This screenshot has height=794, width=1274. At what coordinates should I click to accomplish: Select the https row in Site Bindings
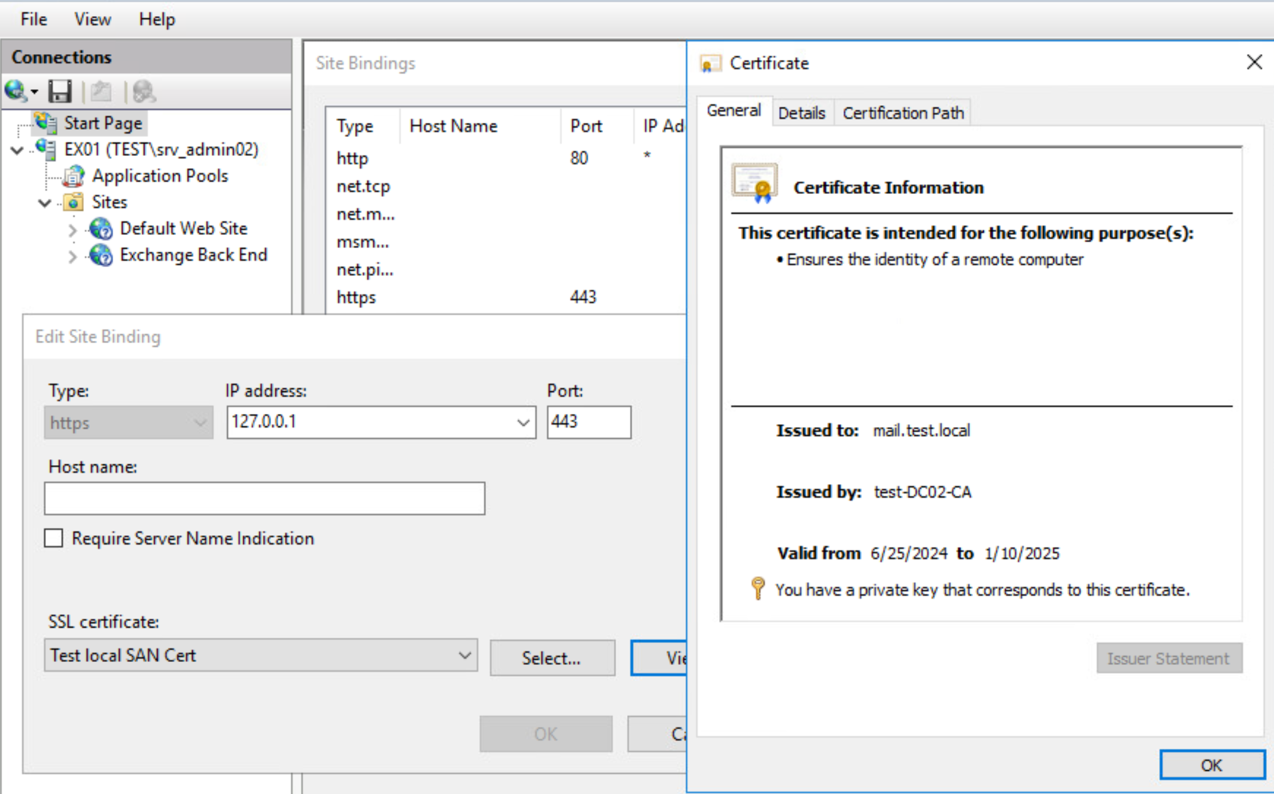tap(356, 297)
